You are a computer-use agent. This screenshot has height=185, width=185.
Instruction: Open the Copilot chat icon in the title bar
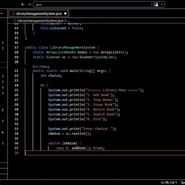point(156,5)
